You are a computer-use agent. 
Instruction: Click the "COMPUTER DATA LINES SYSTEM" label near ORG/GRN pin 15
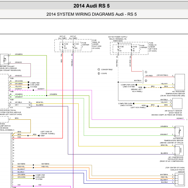(x=35, y=85)
